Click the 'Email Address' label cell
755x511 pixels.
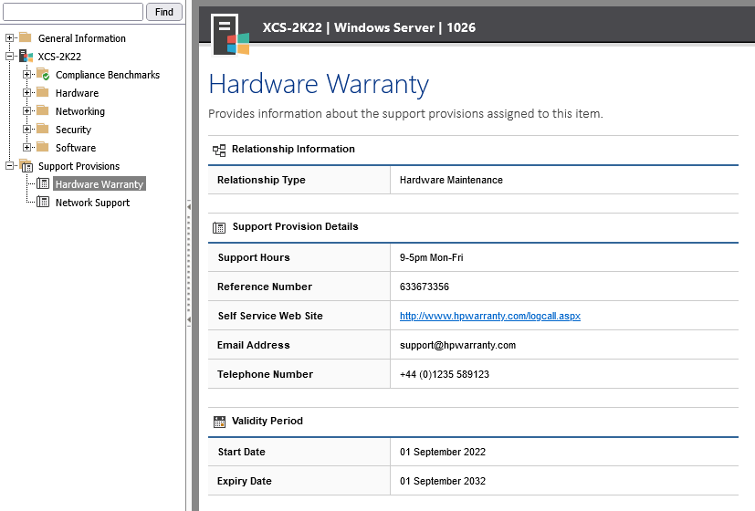299,345
